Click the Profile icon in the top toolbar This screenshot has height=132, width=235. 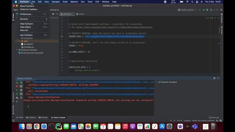[211, 10]
